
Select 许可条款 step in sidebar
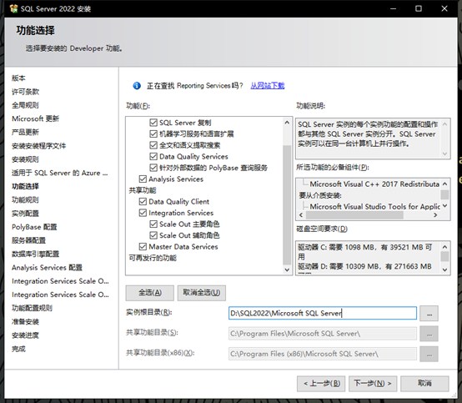point(25,92)
